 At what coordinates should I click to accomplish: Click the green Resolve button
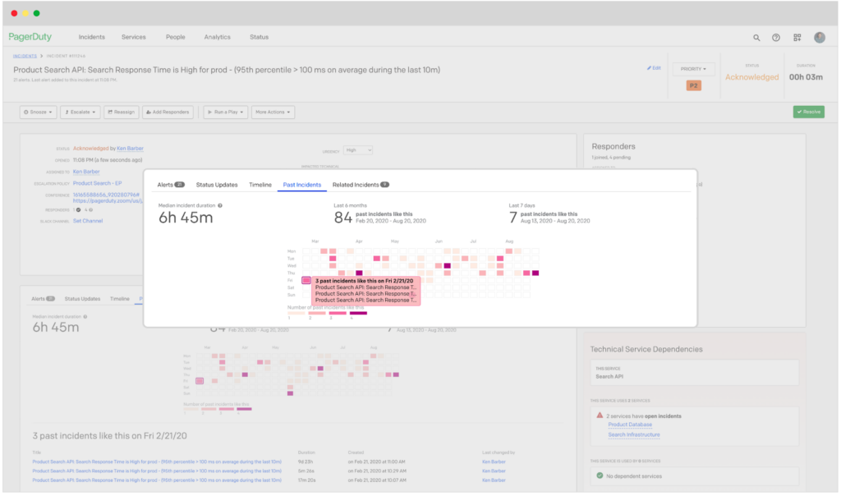click(x=809, y=112)
